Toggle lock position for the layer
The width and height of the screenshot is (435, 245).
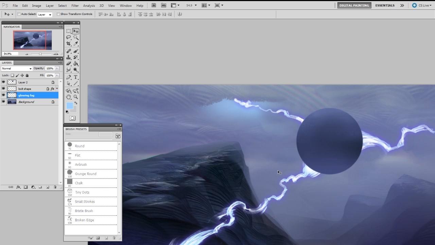(22, 76)
